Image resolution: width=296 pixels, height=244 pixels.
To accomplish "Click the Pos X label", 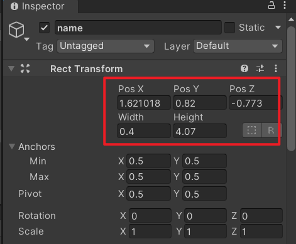I will (131, 89).
